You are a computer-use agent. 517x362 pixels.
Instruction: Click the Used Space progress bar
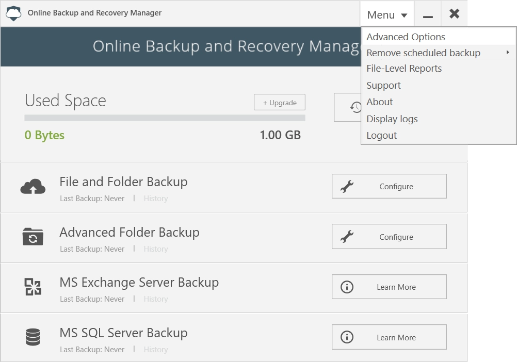click(165, 118)
